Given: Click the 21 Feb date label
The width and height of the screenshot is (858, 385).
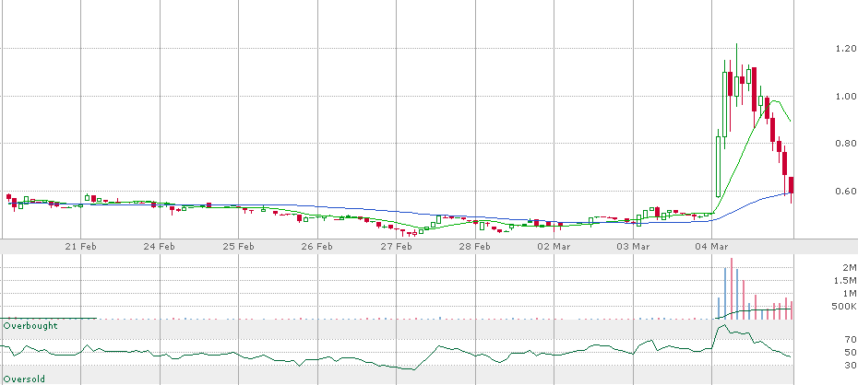Looking at the screenshot, I should pos(81,246).
